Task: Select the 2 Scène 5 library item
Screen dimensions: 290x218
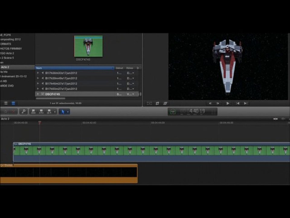Action: pos(7,58)
